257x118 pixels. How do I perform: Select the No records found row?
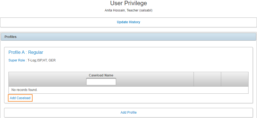[128, 90]
